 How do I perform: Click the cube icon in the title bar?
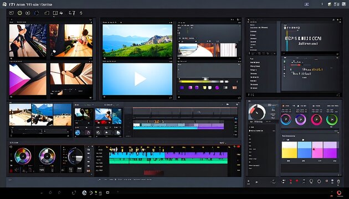pyautogui.click(x=330, y=4)
